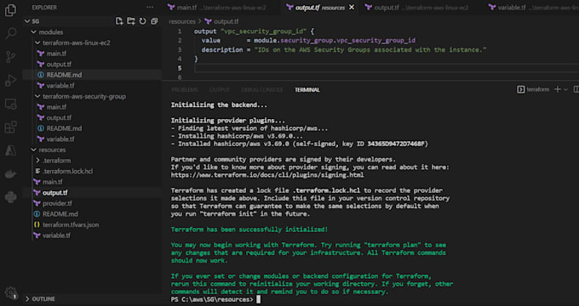Select the Terminal panel tab
This screenshot has width=579, height=306.
(x=307, y=89)
